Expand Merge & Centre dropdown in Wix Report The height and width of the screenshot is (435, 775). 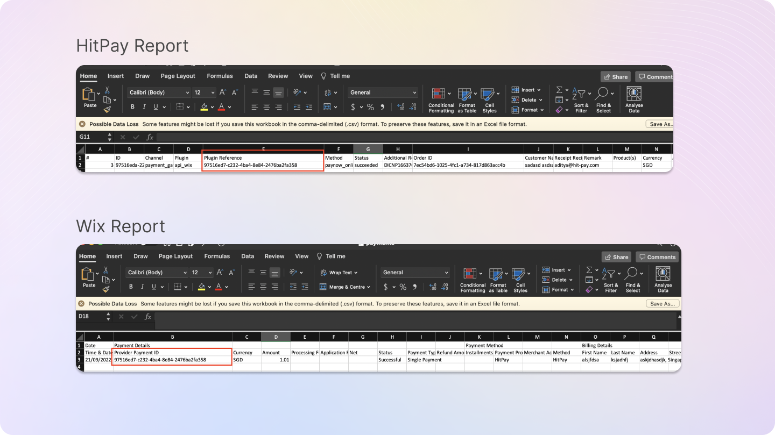(369, 287)
